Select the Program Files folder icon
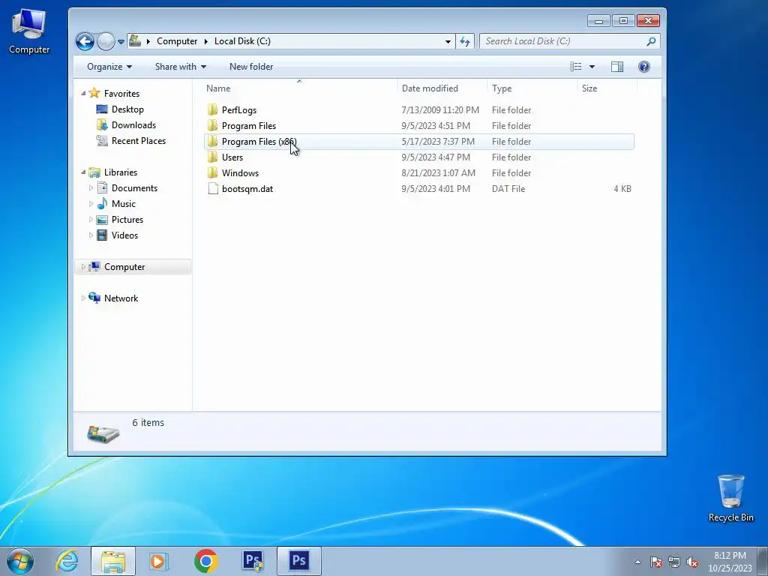 [212, 125]
